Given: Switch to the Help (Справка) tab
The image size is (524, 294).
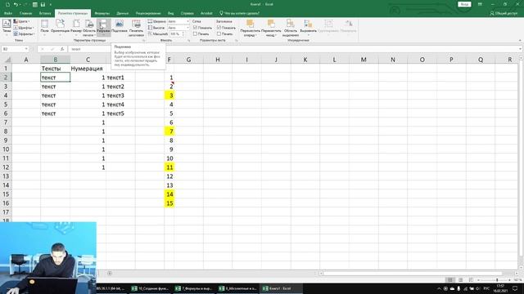Looking at the screenshot, I should pyautogui.click(x=187, y=13).
